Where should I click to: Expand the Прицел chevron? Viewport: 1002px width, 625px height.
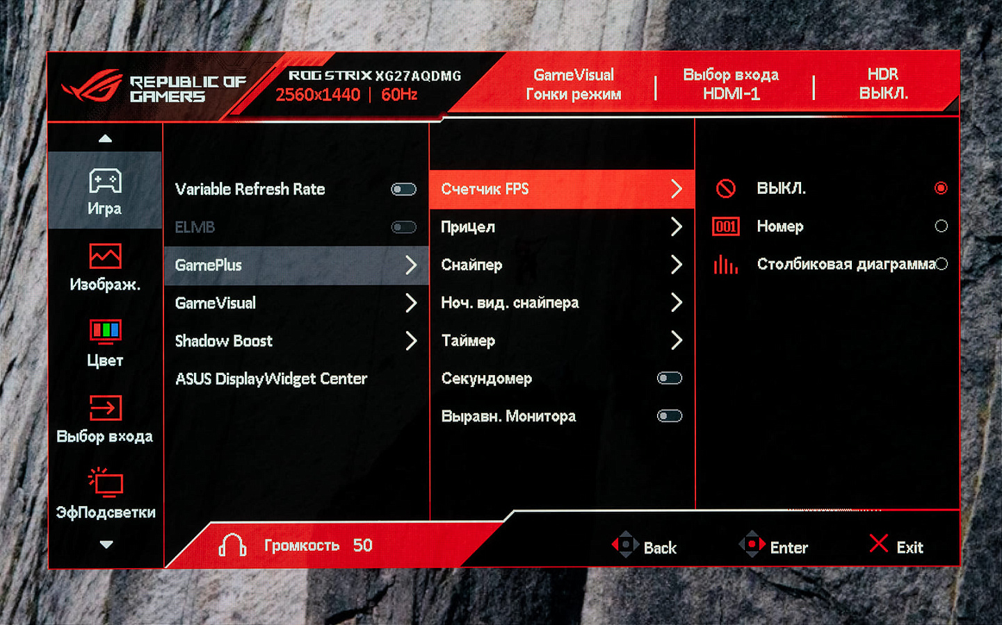tap(676, 227)
